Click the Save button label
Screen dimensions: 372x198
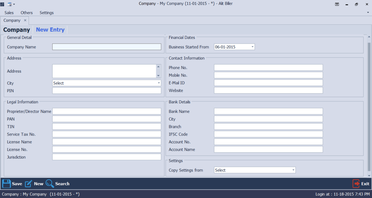click(17, 184)
